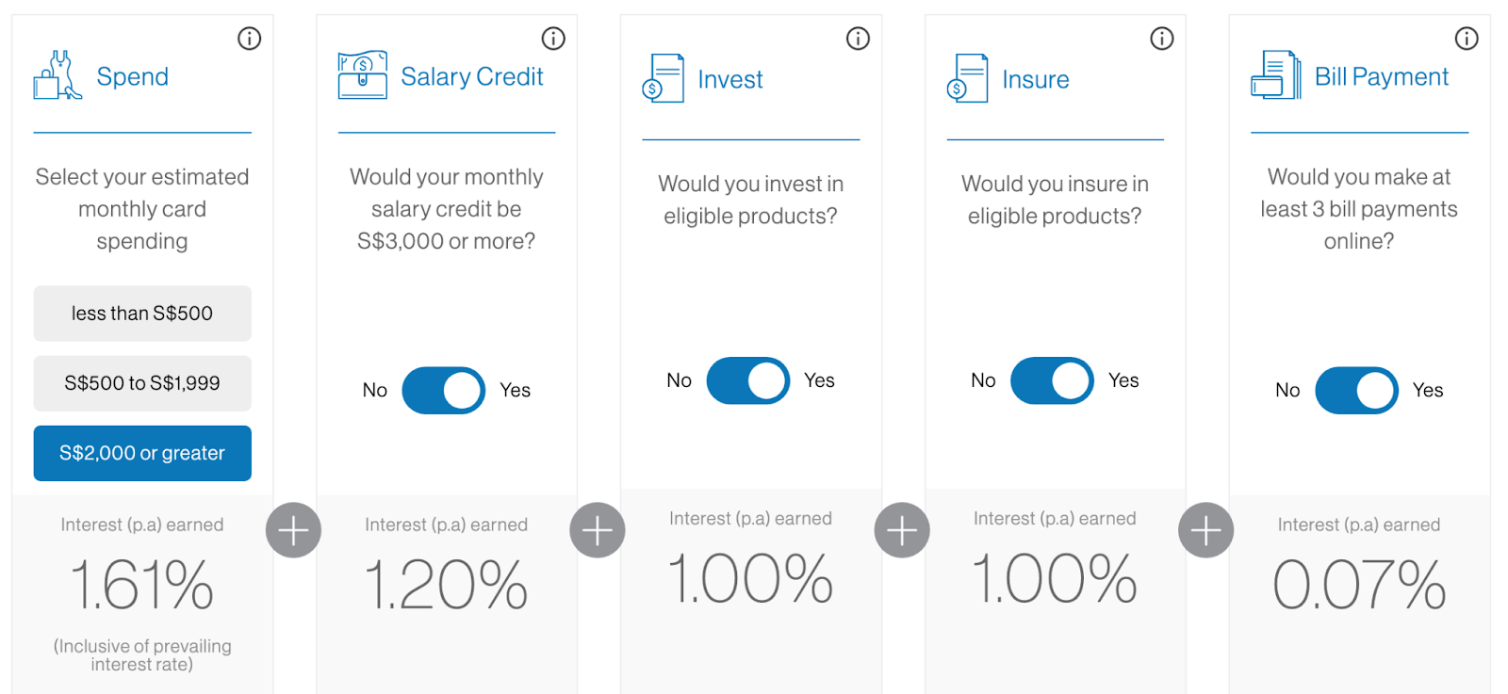Image resolution: width=1508 pixels, height=694 pixels.
Task: Click the Bill Payment heading
Action: point(1381,76)
